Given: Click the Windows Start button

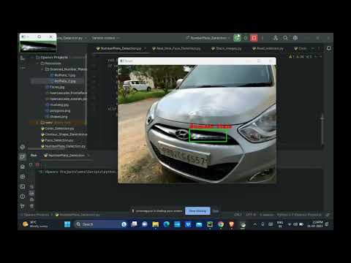Looking at the screenshot, I should 67,224.
